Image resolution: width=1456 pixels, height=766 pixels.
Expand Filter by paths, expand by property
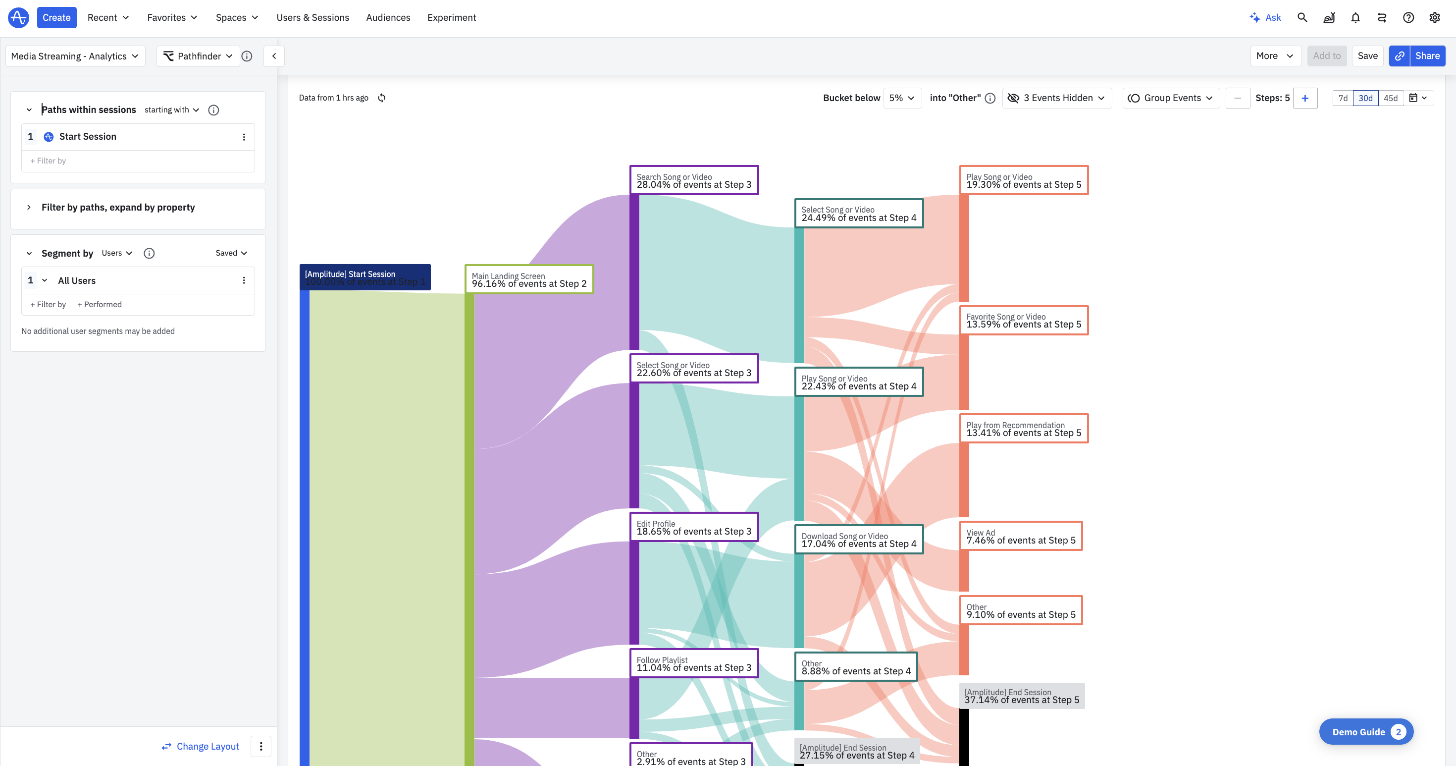117,208
